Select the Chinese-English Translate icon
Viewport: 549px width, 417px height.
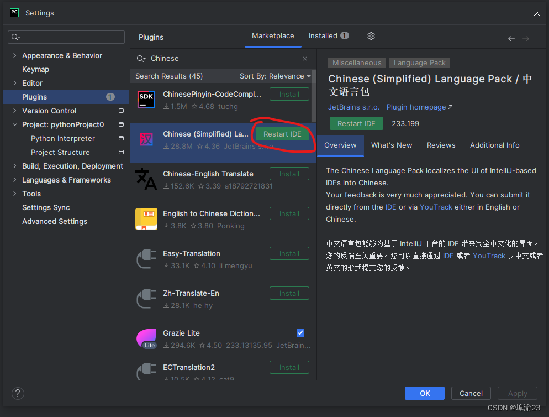(146, 179)
